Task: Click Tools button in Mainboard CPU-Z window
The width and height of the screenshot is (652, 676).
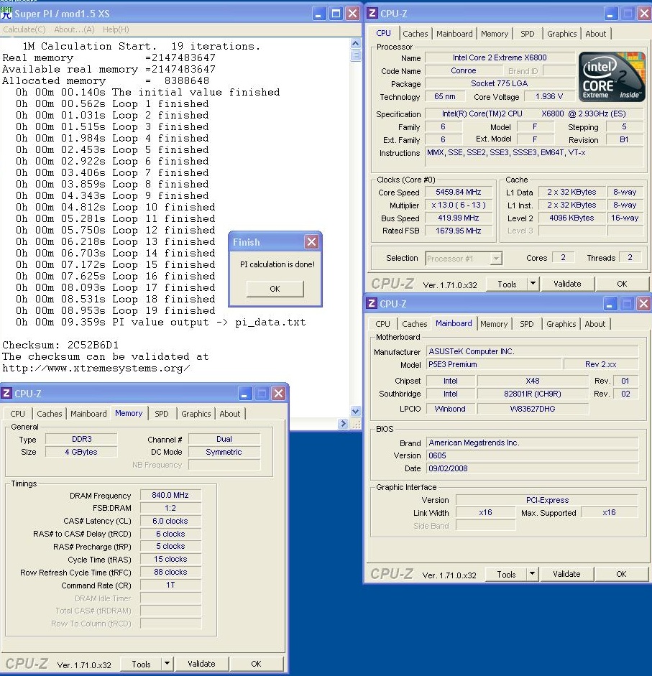Action: coord(506,574)
